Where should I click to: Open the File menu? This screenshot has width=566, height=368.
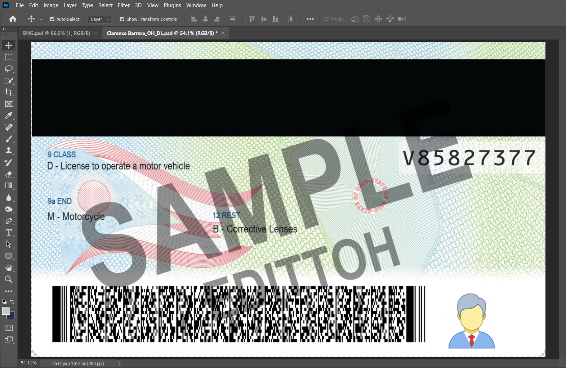click(20, 5)
